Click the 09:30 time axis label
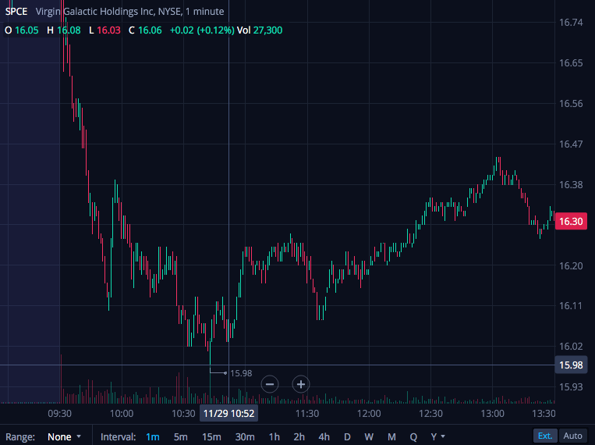 59,414
